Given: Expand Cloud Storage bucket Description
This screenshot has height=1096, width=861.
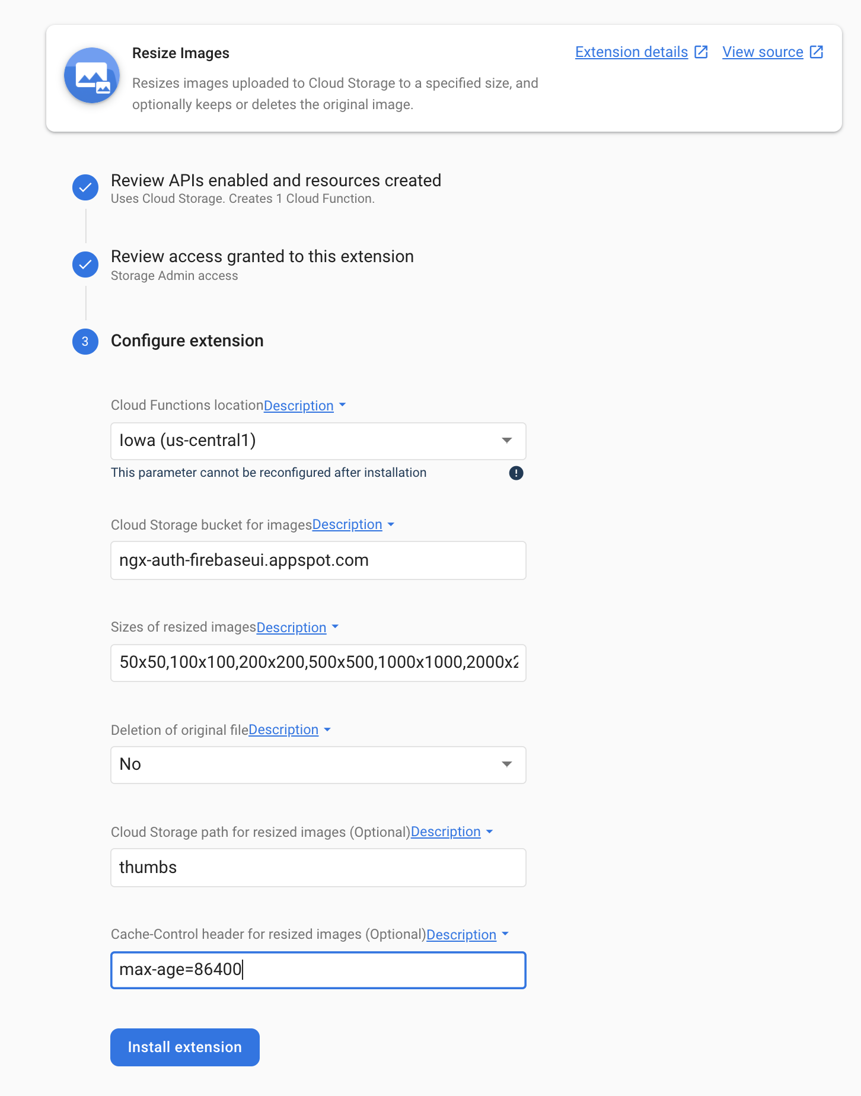Looking at the screenshot, I should tap(353, 525).
